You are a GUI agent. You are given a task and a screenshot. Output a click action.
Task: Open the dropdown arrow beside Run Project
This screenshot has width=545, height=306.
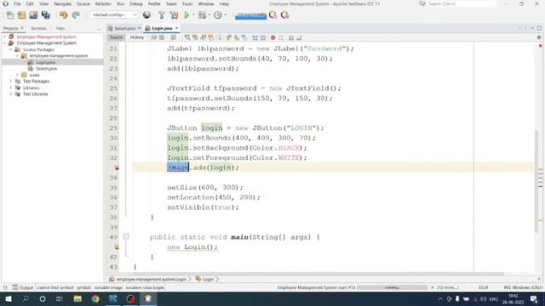tap(193, 15)
